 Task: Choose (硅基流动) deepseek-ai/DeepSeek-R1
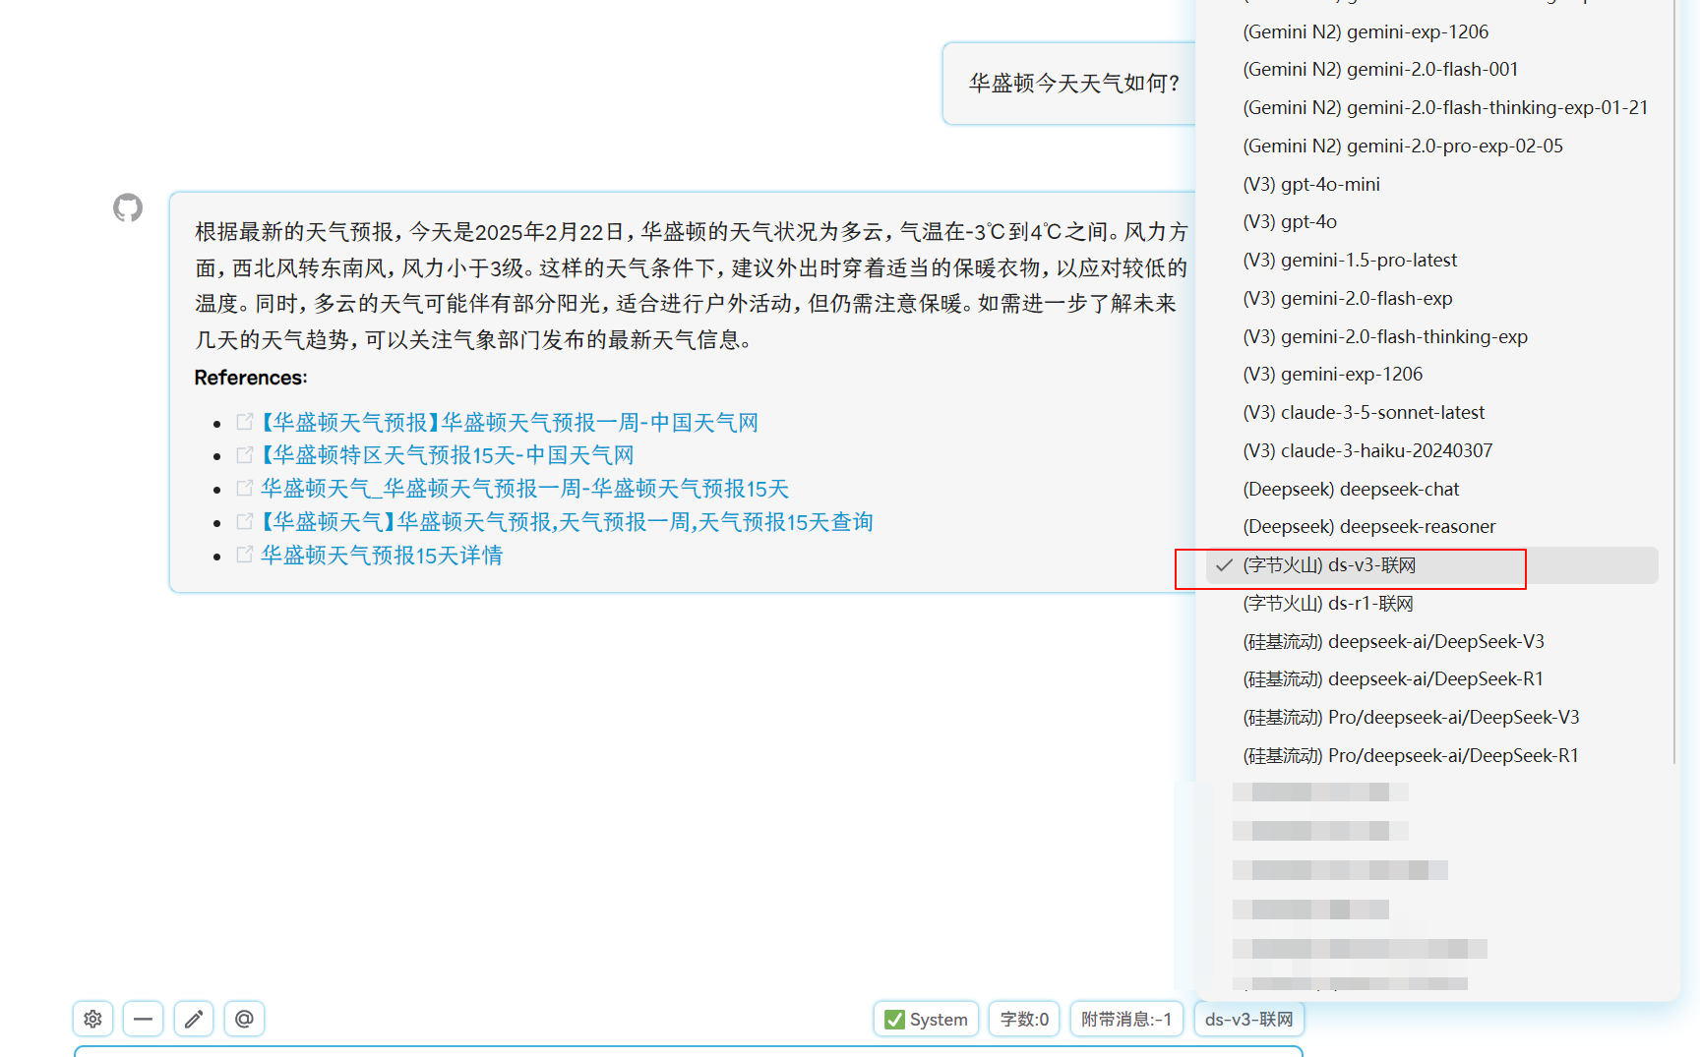click(x=1432, y=678)
